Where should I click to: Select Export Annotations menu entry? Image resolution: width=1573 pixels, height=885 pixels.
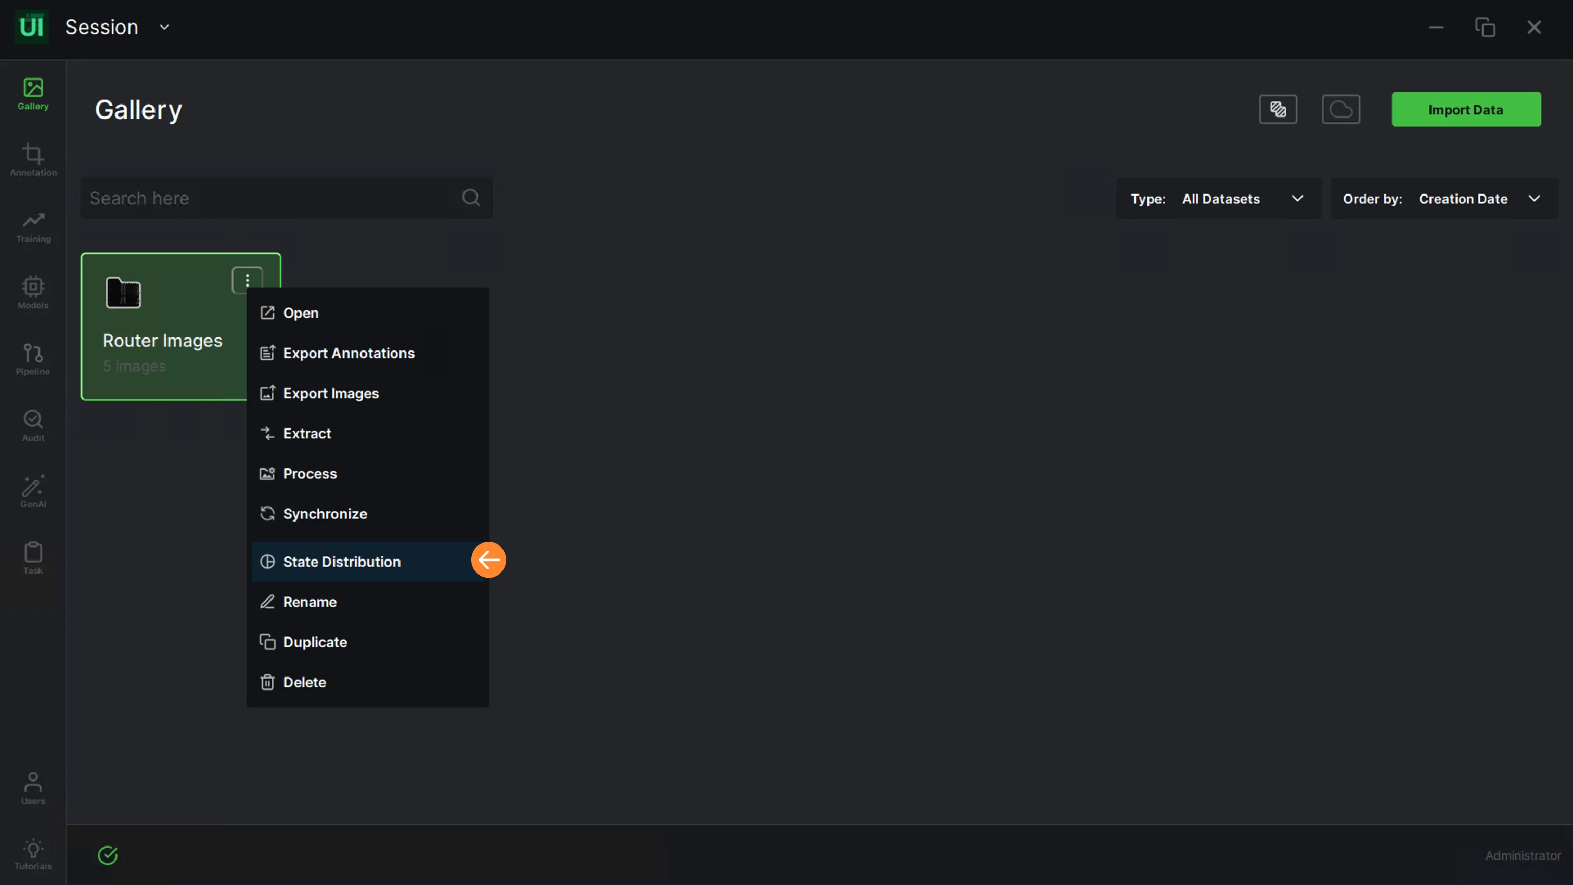[368, 353]
